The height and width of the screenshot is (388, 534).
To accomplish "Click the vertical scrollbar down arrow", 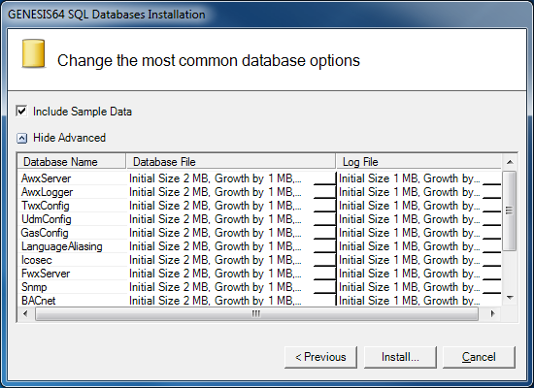I will tap(510, 298).
